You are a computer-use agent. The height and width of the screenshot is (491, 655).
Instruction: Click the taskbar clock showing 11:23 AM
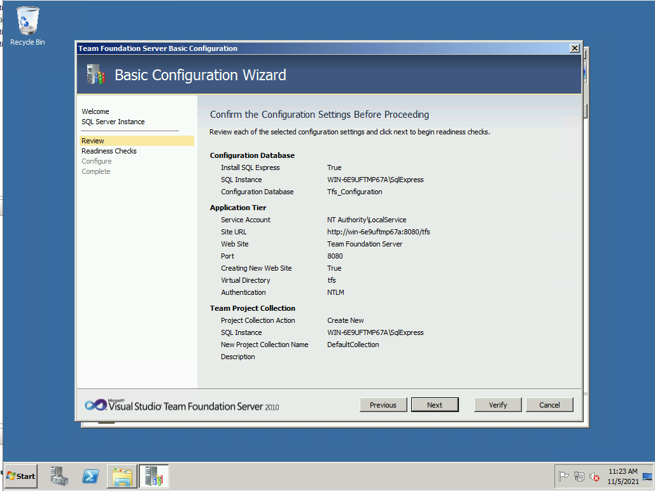pyautogui.click(x=622, y=476)
